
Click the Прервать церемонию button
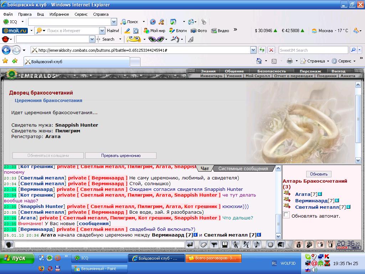point(121,156)
